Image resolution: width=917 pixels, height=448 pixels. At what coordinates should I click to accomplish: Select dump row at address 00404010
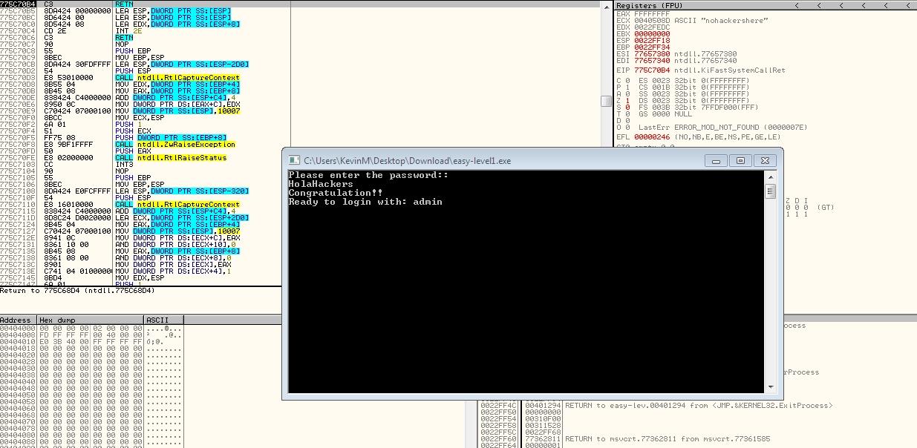click(91, 340)
